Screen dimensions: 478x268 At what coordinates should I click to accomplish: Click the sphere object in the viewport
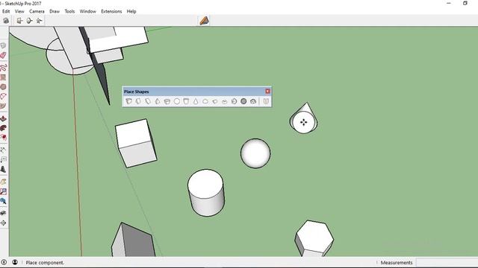pos(255,153)
